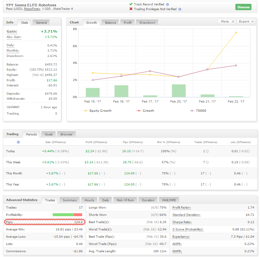Screen dimensions: 260x257
Task: Open Hourly tab in Advanced Statistics
Action: (x=89, y=200)
